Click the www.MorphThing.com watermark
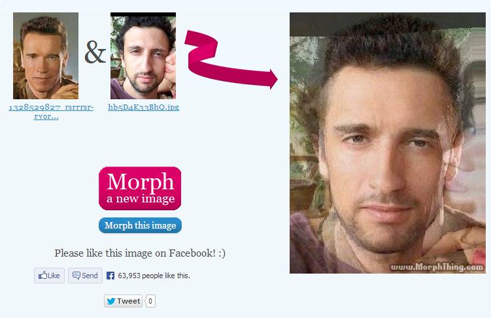The width and height of the screenshot is (491, 318). [x=437, y=267]
